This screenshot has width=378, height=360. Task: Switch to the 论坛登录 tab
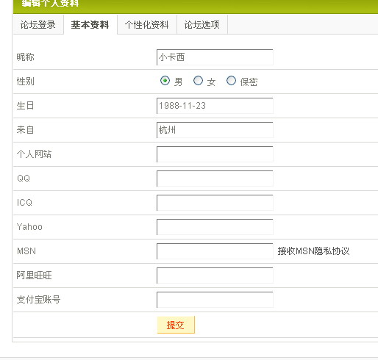(x=38, y=24)
